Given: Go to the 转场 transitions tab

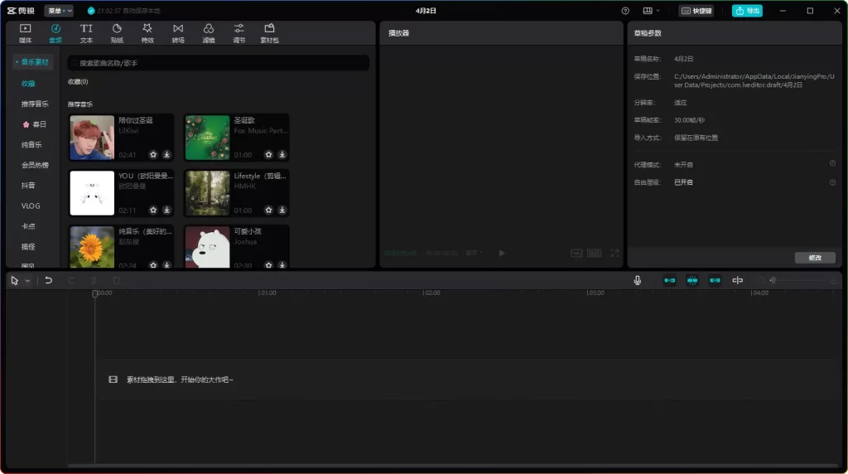Looking at the screenshot, I should (178, 33).
